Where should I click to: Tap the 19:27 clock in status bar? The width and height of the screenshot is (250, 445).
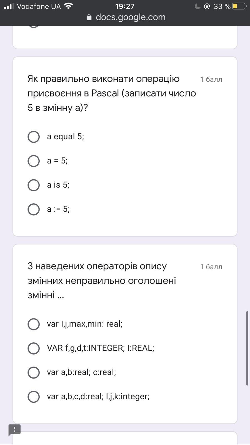pos(125,6)
